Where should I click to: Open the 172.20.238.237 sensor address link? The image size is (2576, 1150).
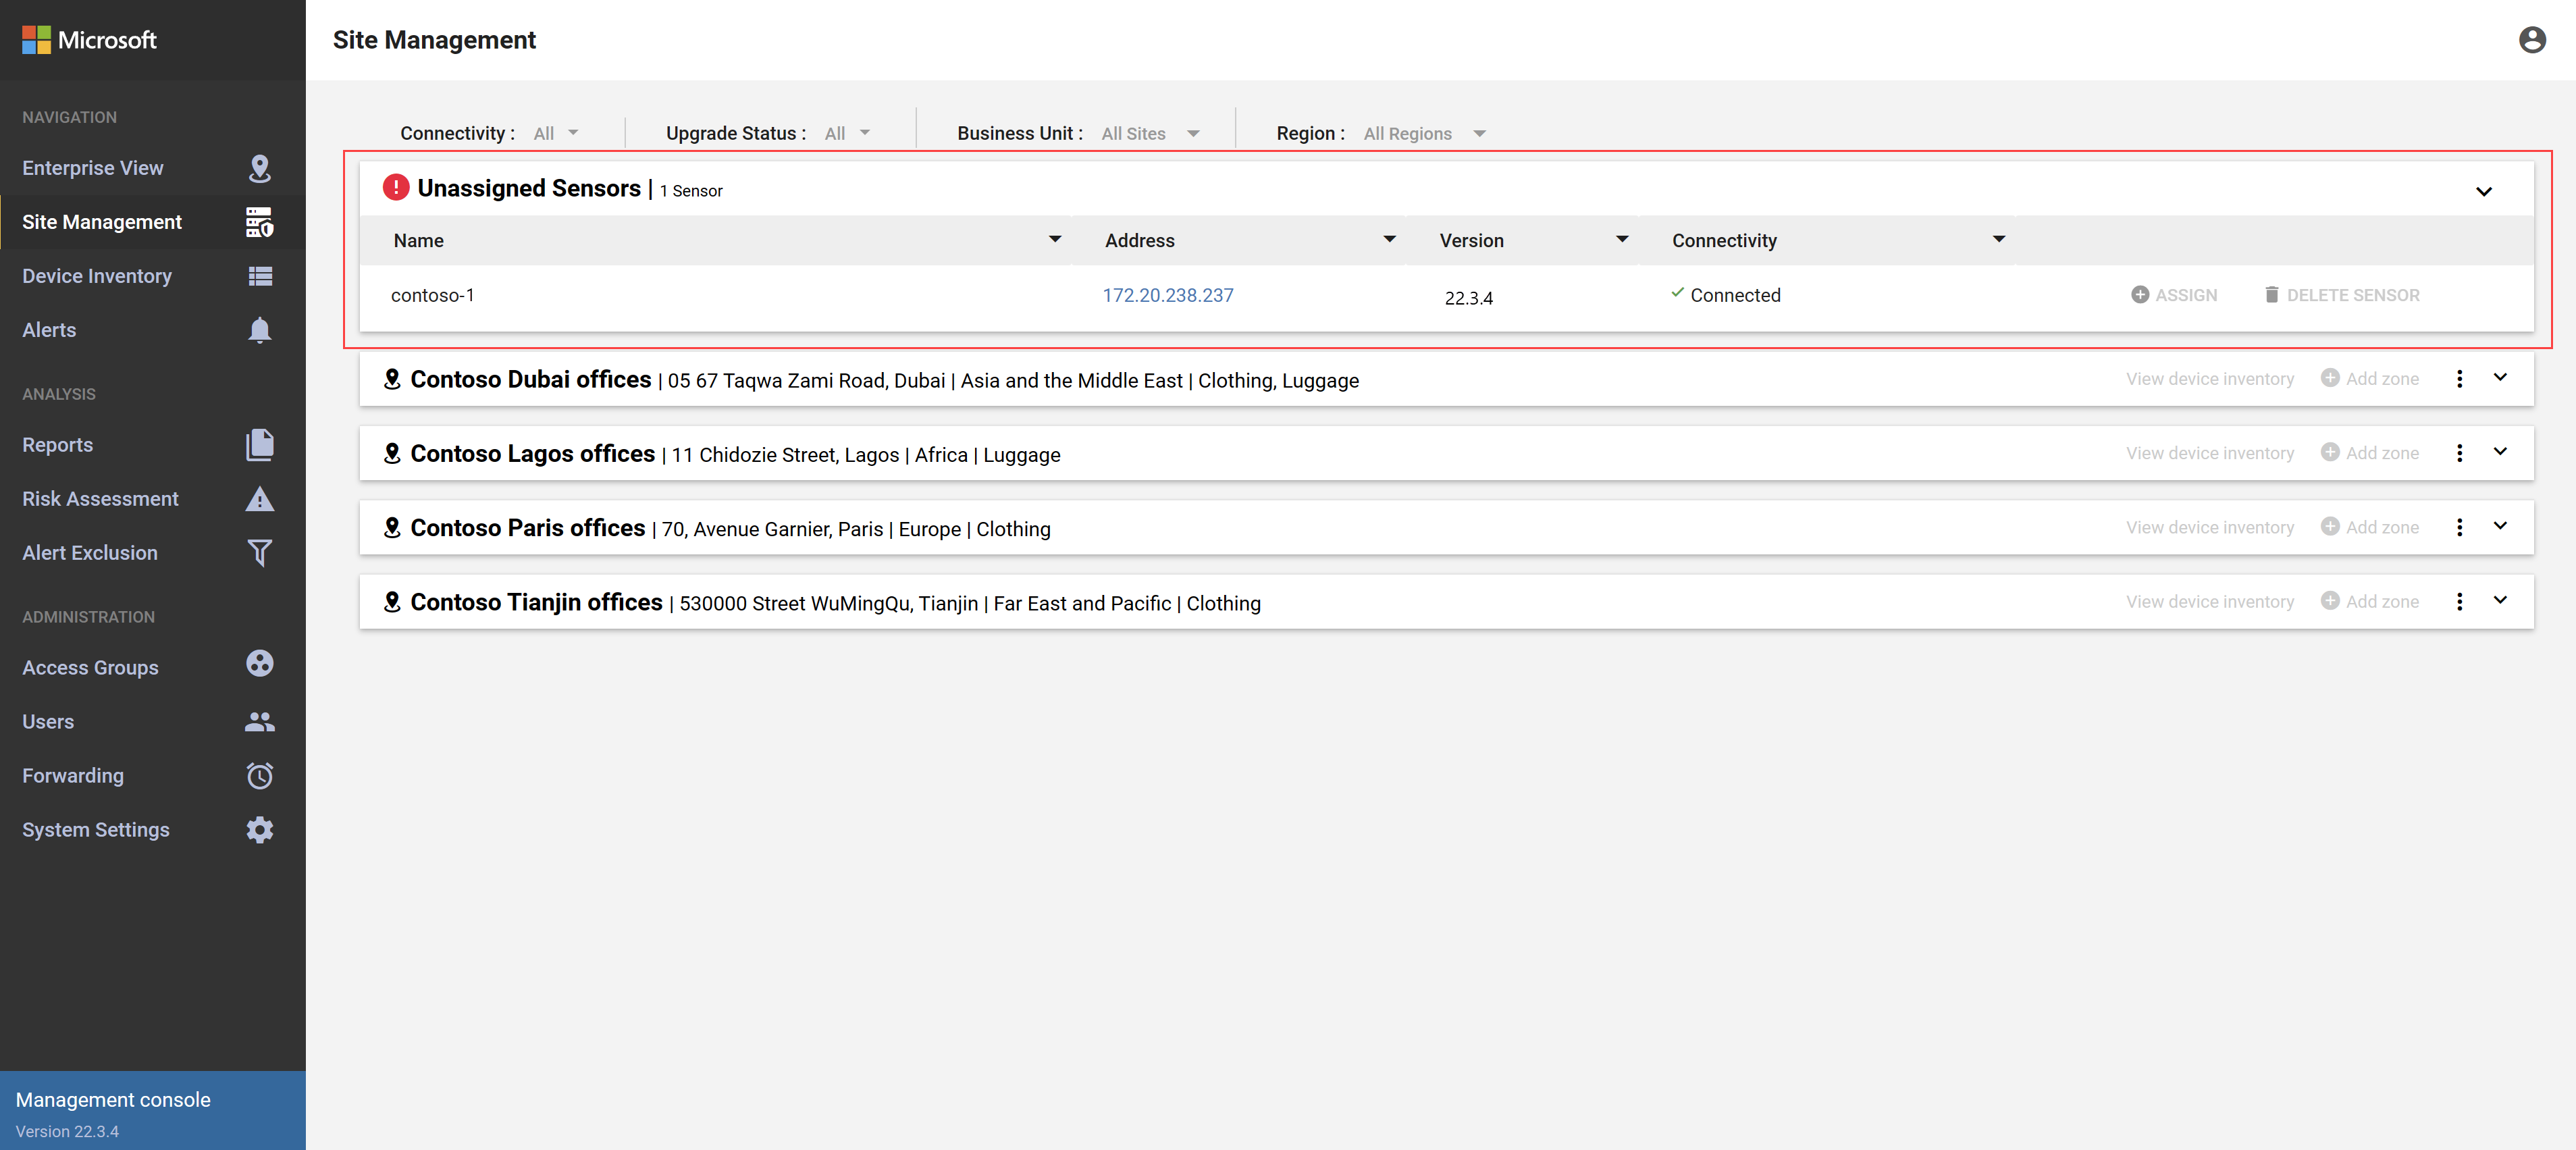pyautogui.click(x=1167, y=295)
